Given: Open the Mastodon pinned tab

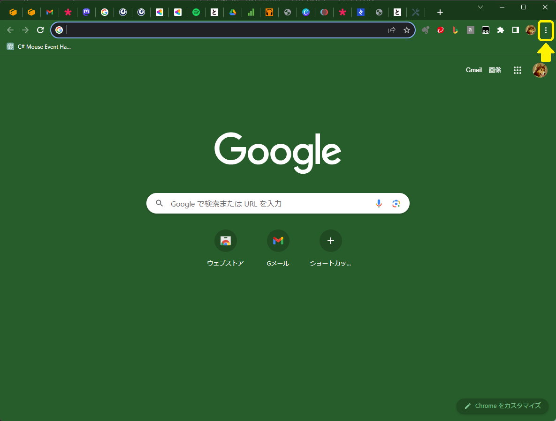Looking at the screenshot, I should [x=86, y=12].
